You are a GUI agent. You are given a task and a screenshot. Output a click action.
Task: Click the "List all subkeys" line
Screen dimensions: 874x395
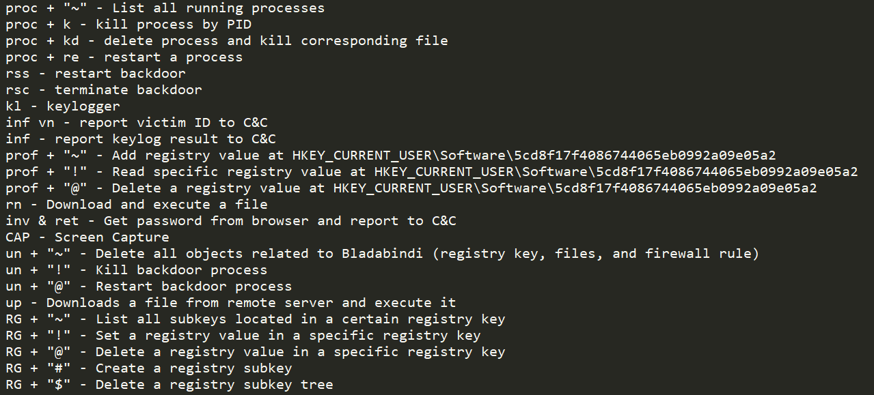[x=255, y=319]
